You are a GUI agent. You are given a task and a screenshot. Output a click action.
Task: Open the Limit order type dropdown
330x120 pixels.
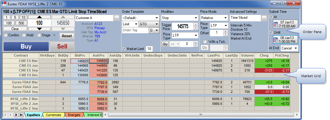(x=136, y=24)
